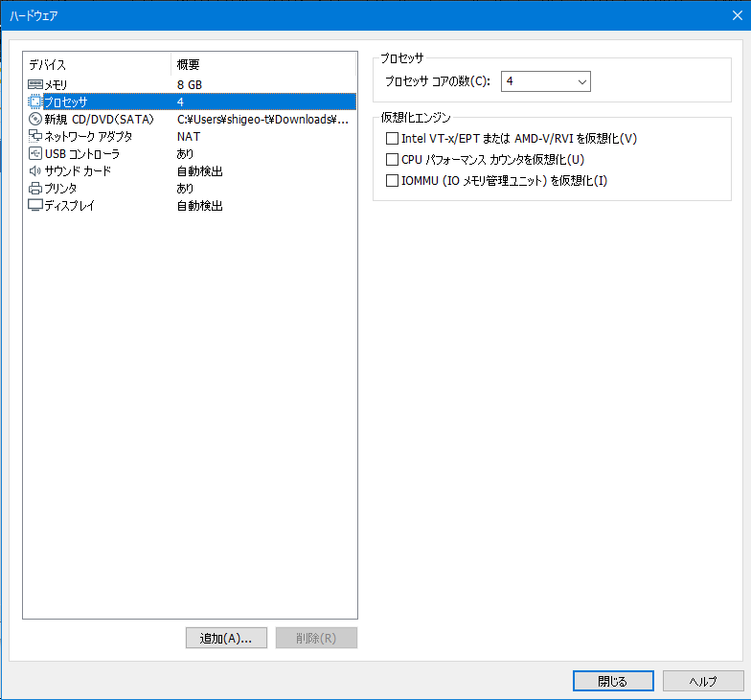The height and width of the screenshot is (700, 751).
Task: Click the ディスプレイ 自動検出 summary
Action: [x=199, y=205]
